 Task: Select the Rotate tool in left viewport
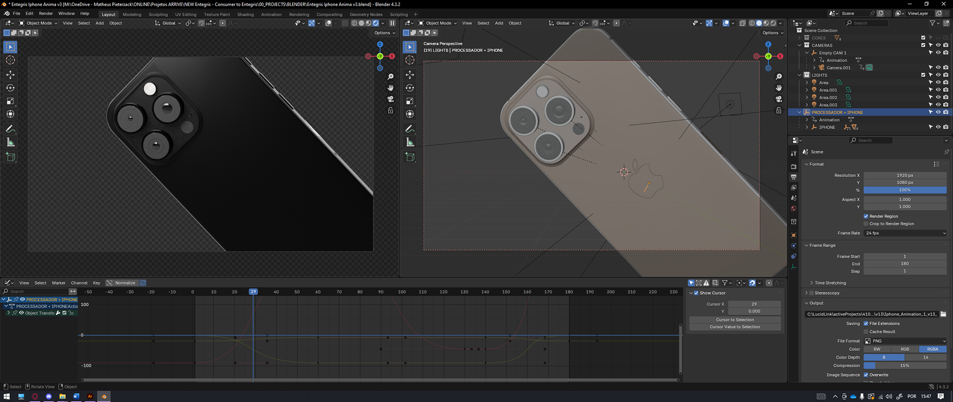pyautogui.click(x=10, y=88)
